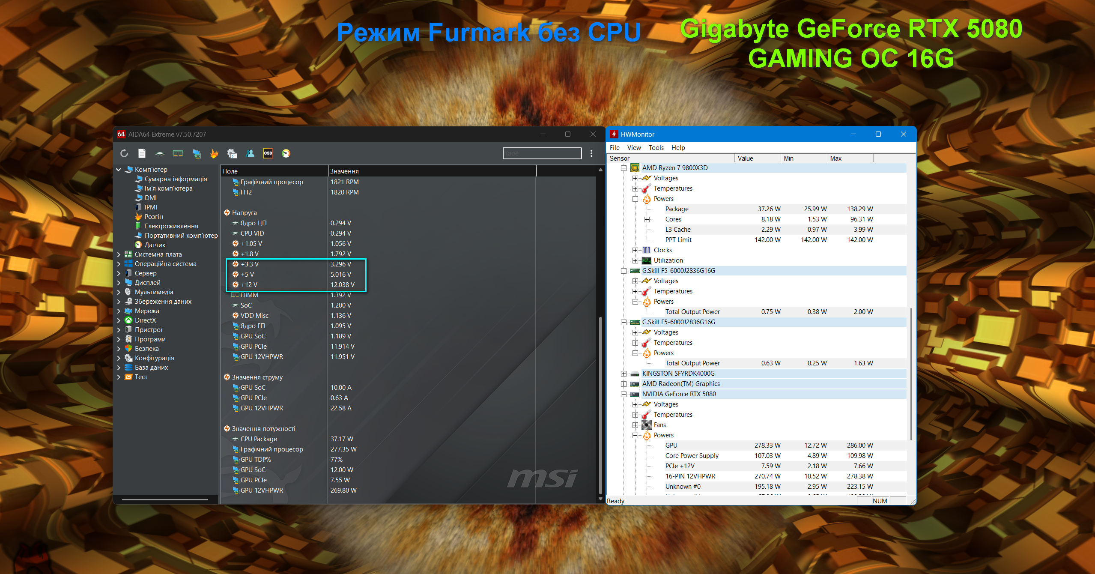The width and height of the screenshot is (1095, 574).
Task: Open the Tools menu in HWMonitor
Action: (656, 148)
